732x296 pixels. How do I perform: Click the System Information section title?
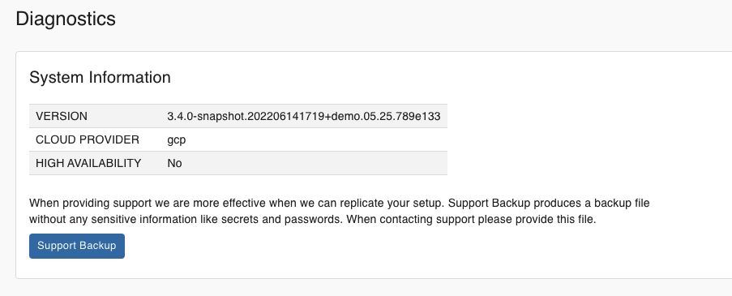coord(100,77)
